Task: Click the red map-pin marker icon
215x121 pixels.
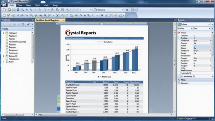Action: (102, 15)
